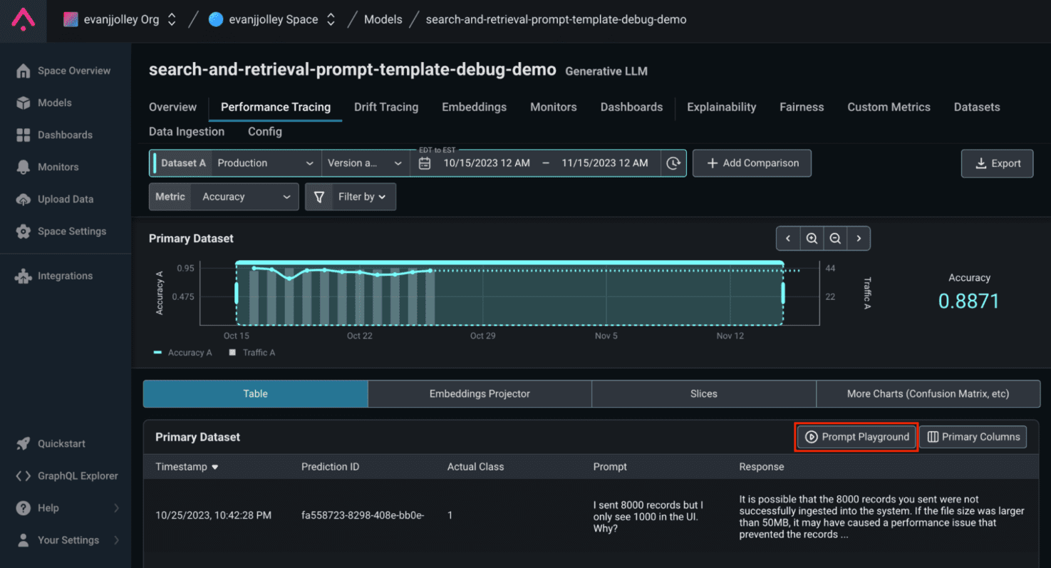The image size is (1051, 568).
Task: Zoom in on the chart
Action: tap(811, 239)
